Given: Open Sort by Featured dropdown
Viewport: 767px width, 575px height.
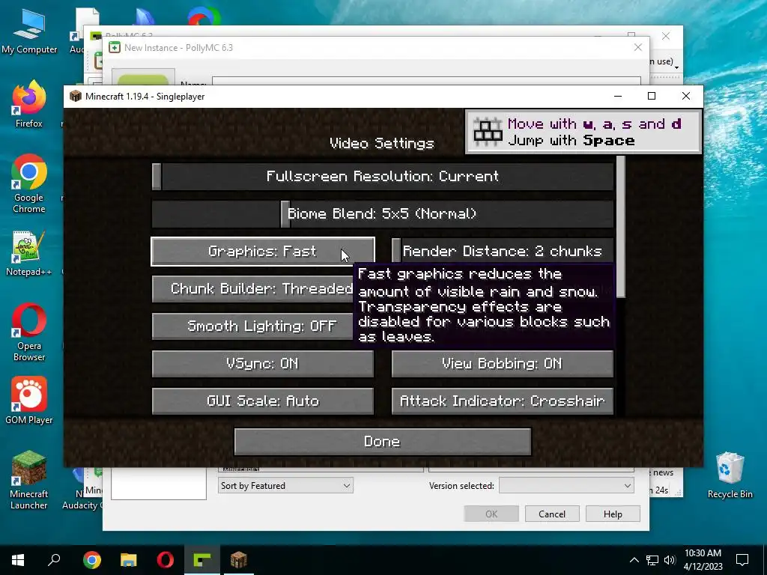Looking at the screenshot, I should point(285,485).
